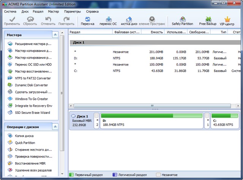
Task: Launch перенос ОС from the toolbar
Action: point(108,19)
